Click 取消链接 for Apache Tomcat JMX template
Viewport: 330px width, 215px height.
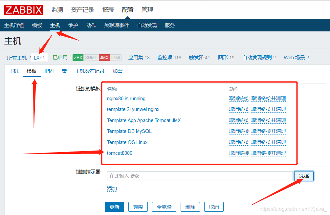point(239,120)
